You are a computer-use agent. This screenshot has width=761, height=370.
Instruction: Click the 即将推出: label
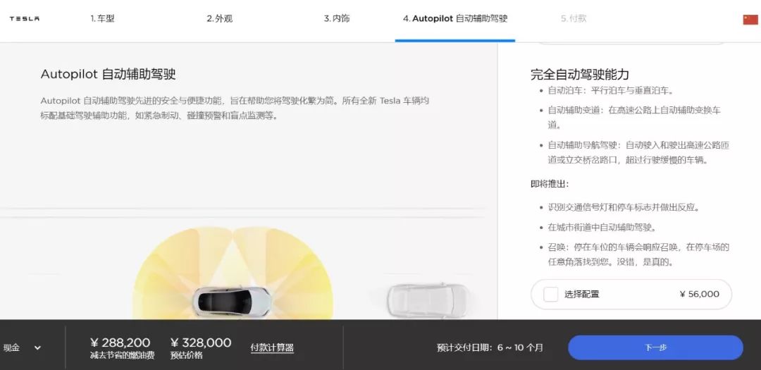[x=550, y=184]
